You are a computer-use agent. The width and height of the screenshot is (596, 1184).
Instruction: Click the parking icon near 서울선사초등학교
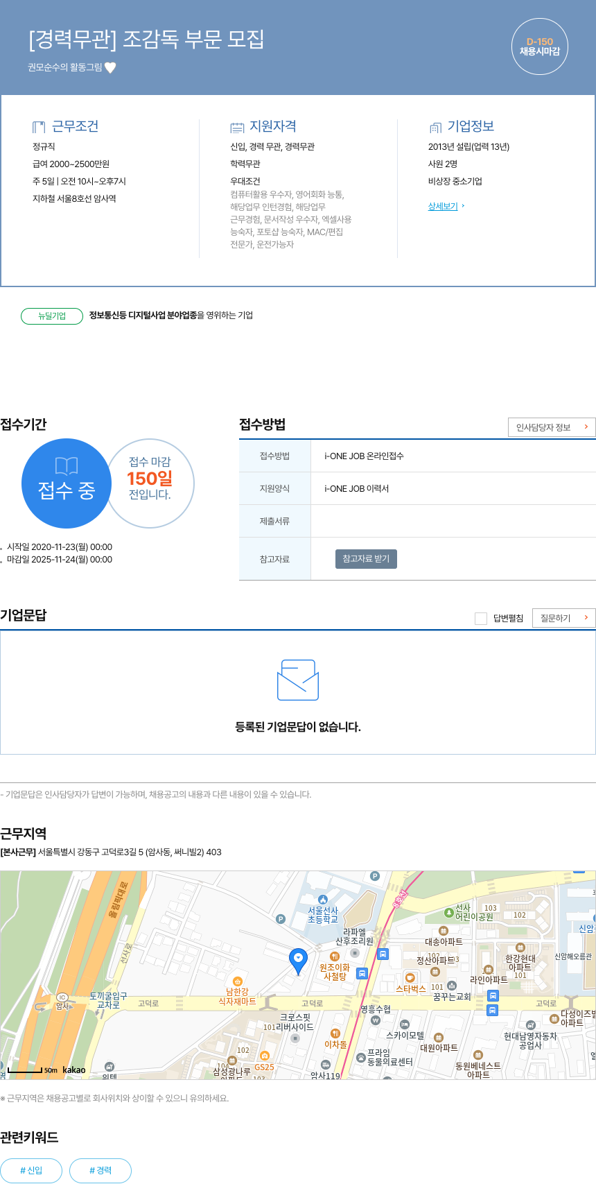click(x=281, y=919)
